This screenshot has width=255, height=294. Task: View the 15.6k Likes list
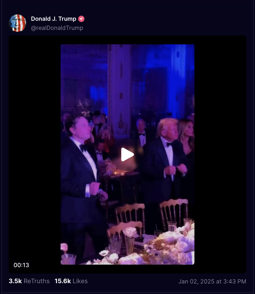[71, 281]
